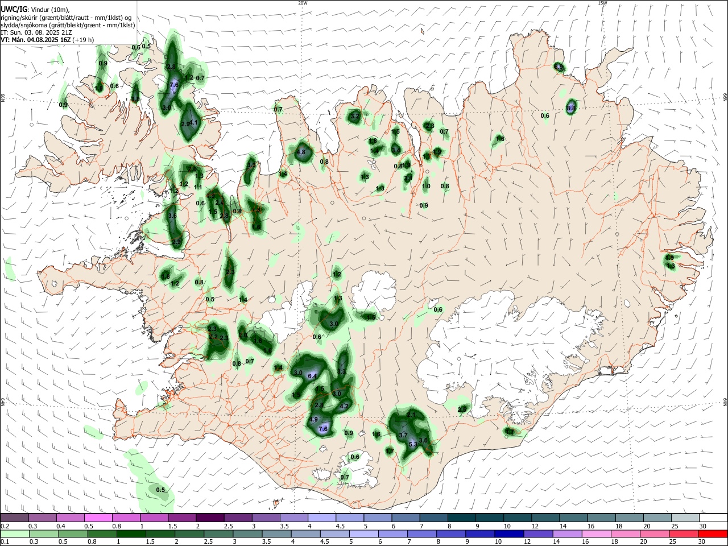Click the 0.2 label on the upper legend scale
Image resolution: width=728 pixels, height=546 pixels.
[5, 526]
